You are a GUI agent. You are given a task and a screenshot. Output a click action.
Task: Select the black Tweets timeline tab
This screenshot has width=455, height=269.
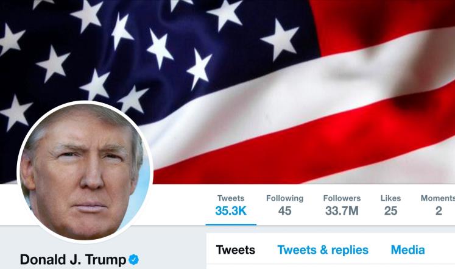pyautogui.click(x=236, y=250)
